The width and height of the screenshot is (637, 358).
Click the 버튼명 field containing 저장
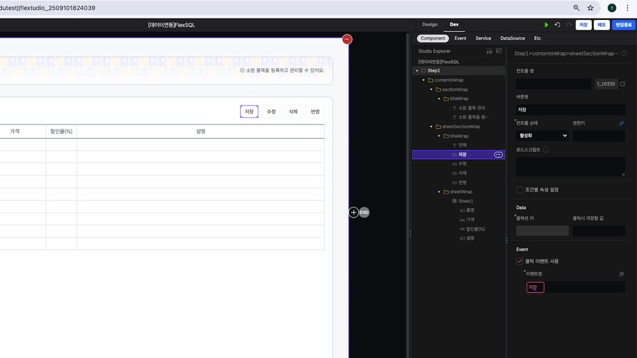pyautogui.click(x=571, y=109)
